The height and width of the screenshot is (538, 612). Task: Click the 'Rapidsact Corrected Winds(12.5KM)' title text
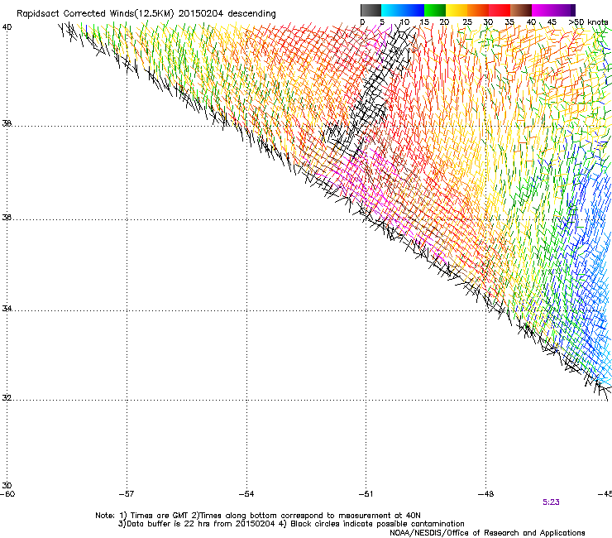pos(95,14)
